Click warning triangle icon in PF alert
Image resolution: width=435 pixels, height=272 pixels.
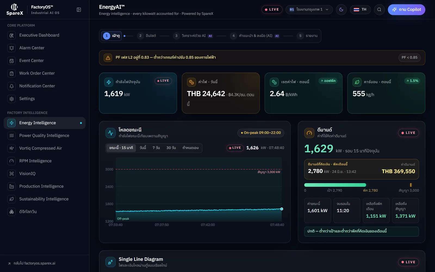point(108,58)
